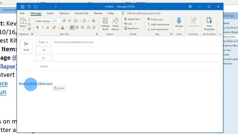Apply red font color
This screenshot has width=238, height=134.
[x=62, y=28]
